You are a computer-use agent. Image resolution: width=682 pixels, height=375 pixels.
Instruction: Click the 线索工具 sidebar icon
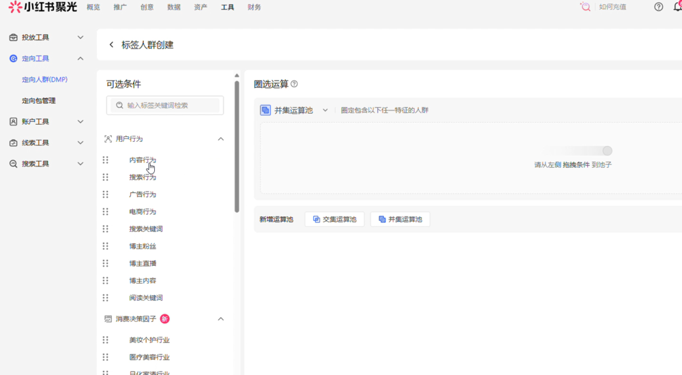point(14,142)
